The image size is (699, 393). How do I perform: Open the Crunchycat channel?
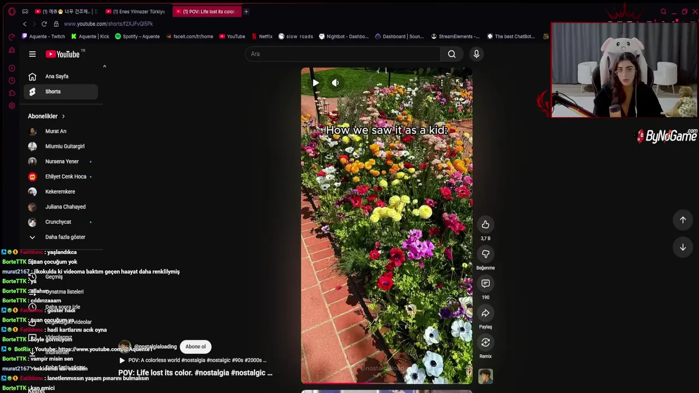pyautogui.click(x=61, y=222)
